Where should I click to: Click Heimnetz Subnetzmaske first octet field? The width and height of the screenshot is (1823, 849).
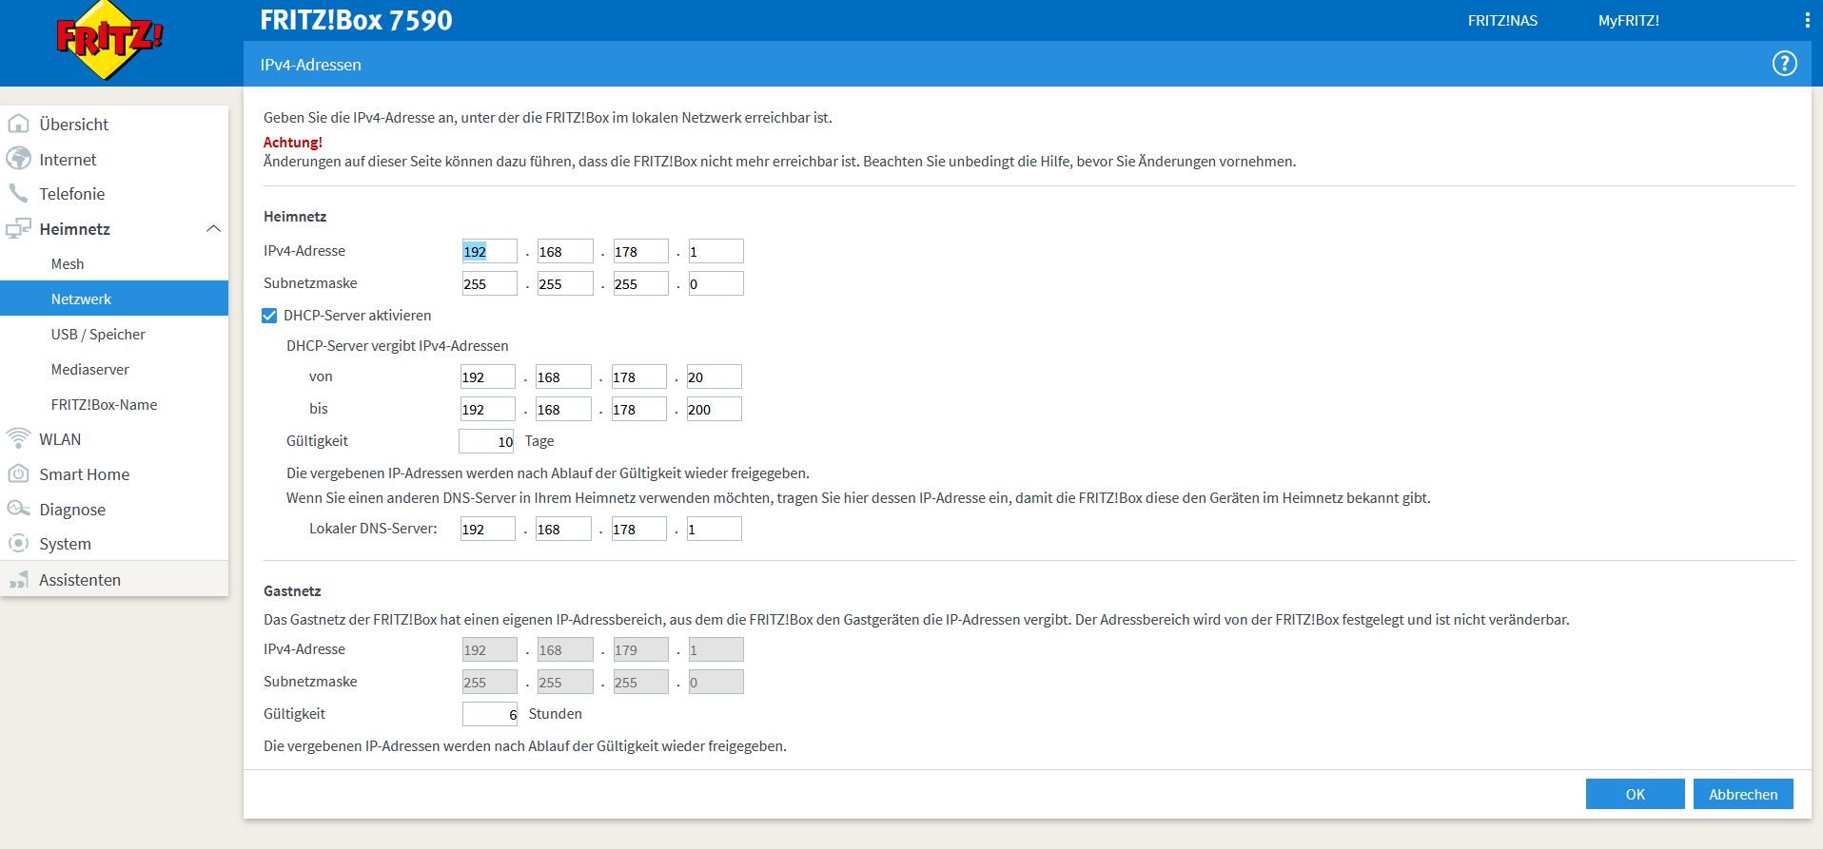pos(489,283)
